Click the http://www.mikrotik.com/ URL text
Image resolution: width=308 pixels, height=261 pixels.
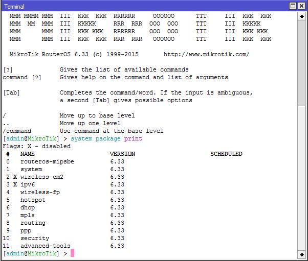(x=207, y=54)
